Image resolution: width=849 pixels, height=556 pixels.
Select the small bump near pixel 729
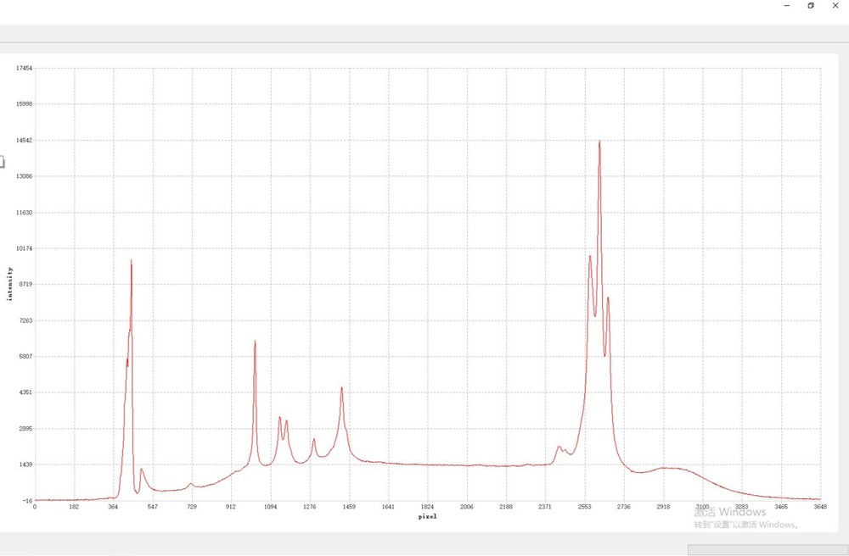click(191, 484)
